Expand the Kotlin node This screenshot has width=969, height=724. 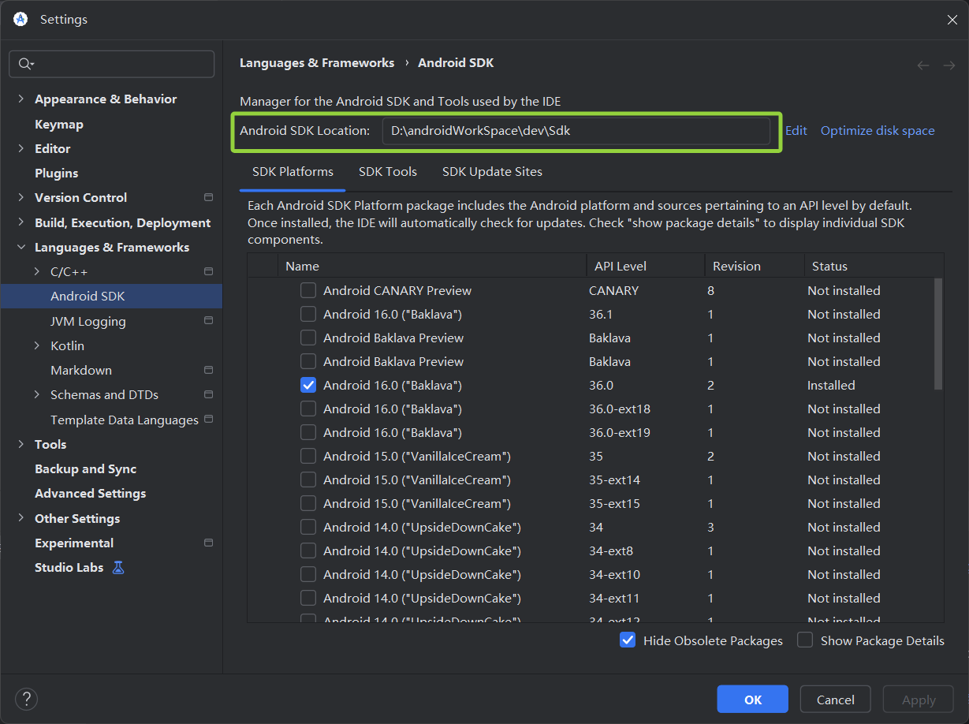coord(37,345)
